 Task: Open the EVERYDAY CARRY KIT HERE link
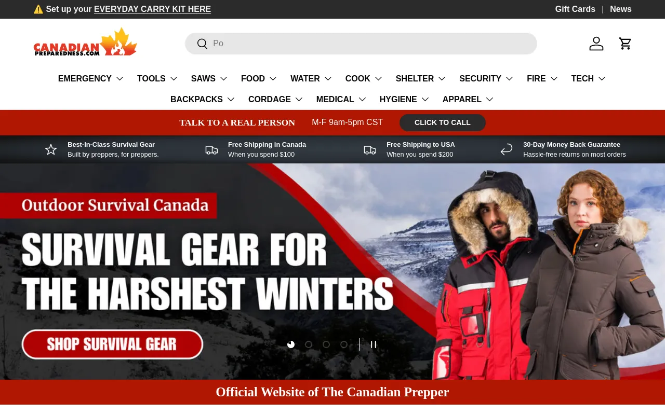pyautogui.click(x=152, y=9)
